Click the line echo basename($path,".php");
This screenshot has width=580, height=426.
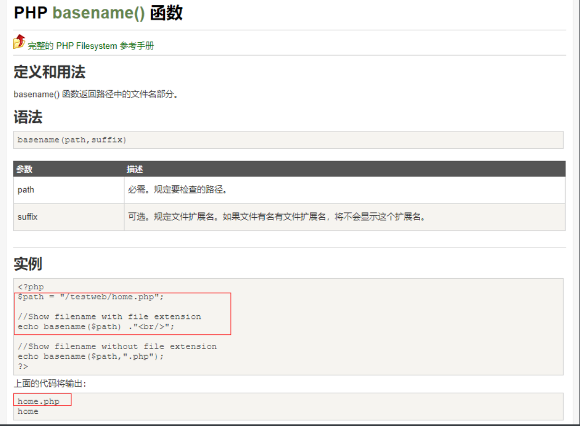91,357
